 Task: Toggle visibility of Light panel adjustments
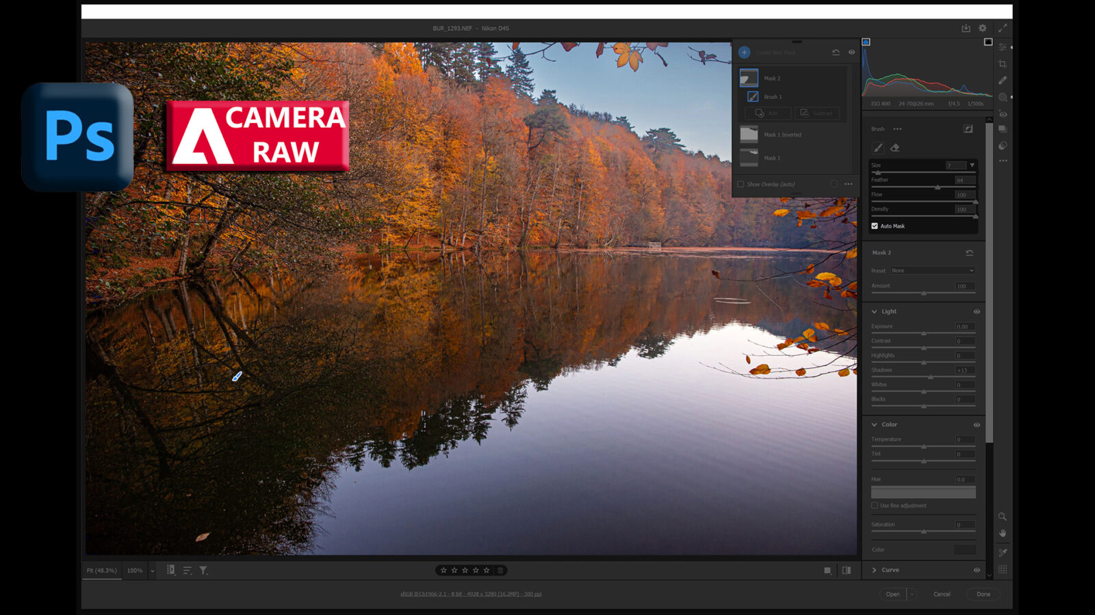[977, 312]
